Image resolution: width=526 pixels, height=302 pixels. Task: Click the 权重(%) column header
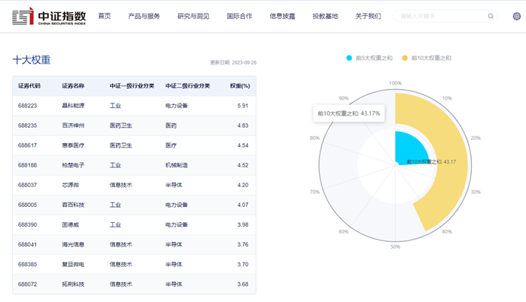coord(240,86)
